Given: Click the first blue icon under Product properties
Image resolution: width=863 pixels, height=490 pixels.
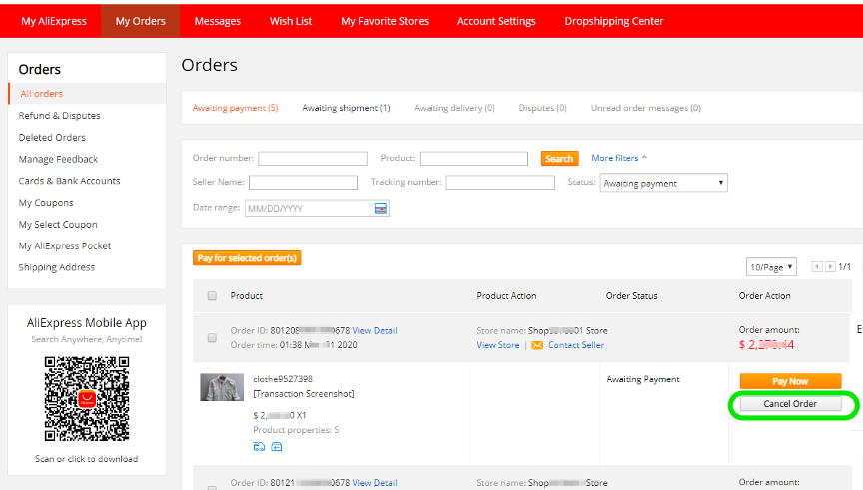Looking at the screenshot, I should click(259, 446).
